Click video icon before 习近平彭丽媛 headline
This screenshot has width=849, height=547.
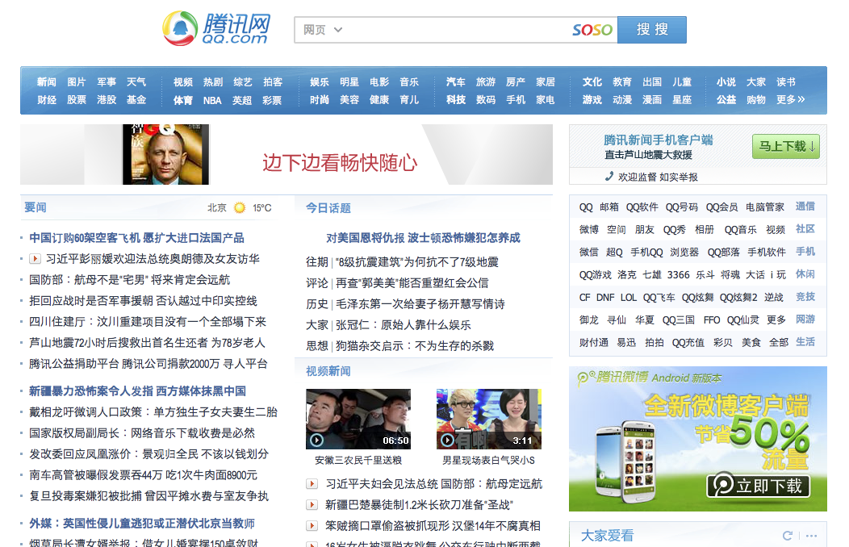(x=35, y=259)
